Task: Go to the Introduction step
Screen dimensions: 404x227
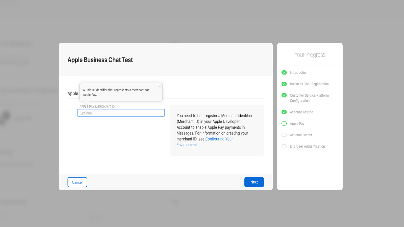Action: tap(299, 72)
